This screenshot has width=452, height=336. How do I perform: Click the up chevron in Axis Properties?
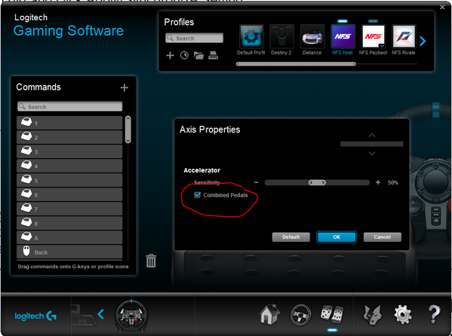pyautogui.click(x=372, y=136)
